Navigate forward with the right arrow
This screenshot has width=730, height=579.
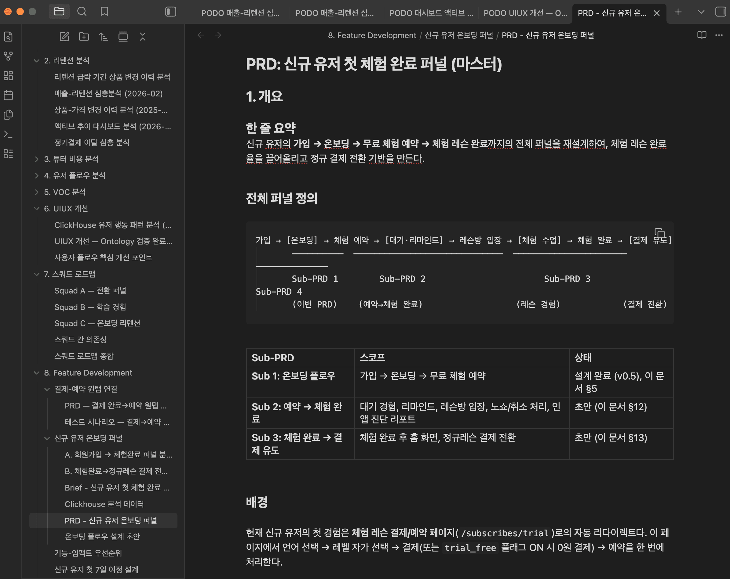pos(218,35)
